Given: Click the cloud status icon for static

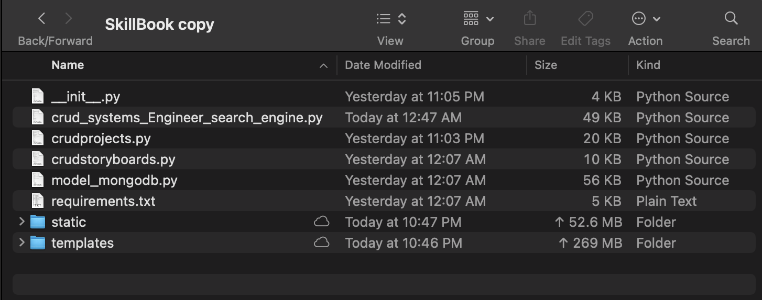Looking at the screenshot, I should coord(321,222).
